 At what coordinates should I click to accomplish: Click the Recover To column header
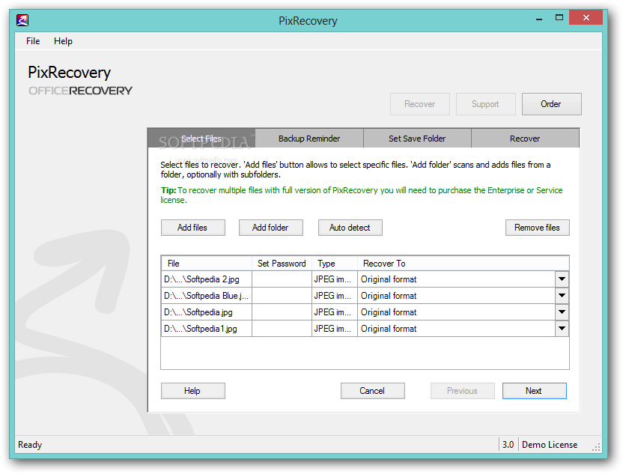point(463,264)
